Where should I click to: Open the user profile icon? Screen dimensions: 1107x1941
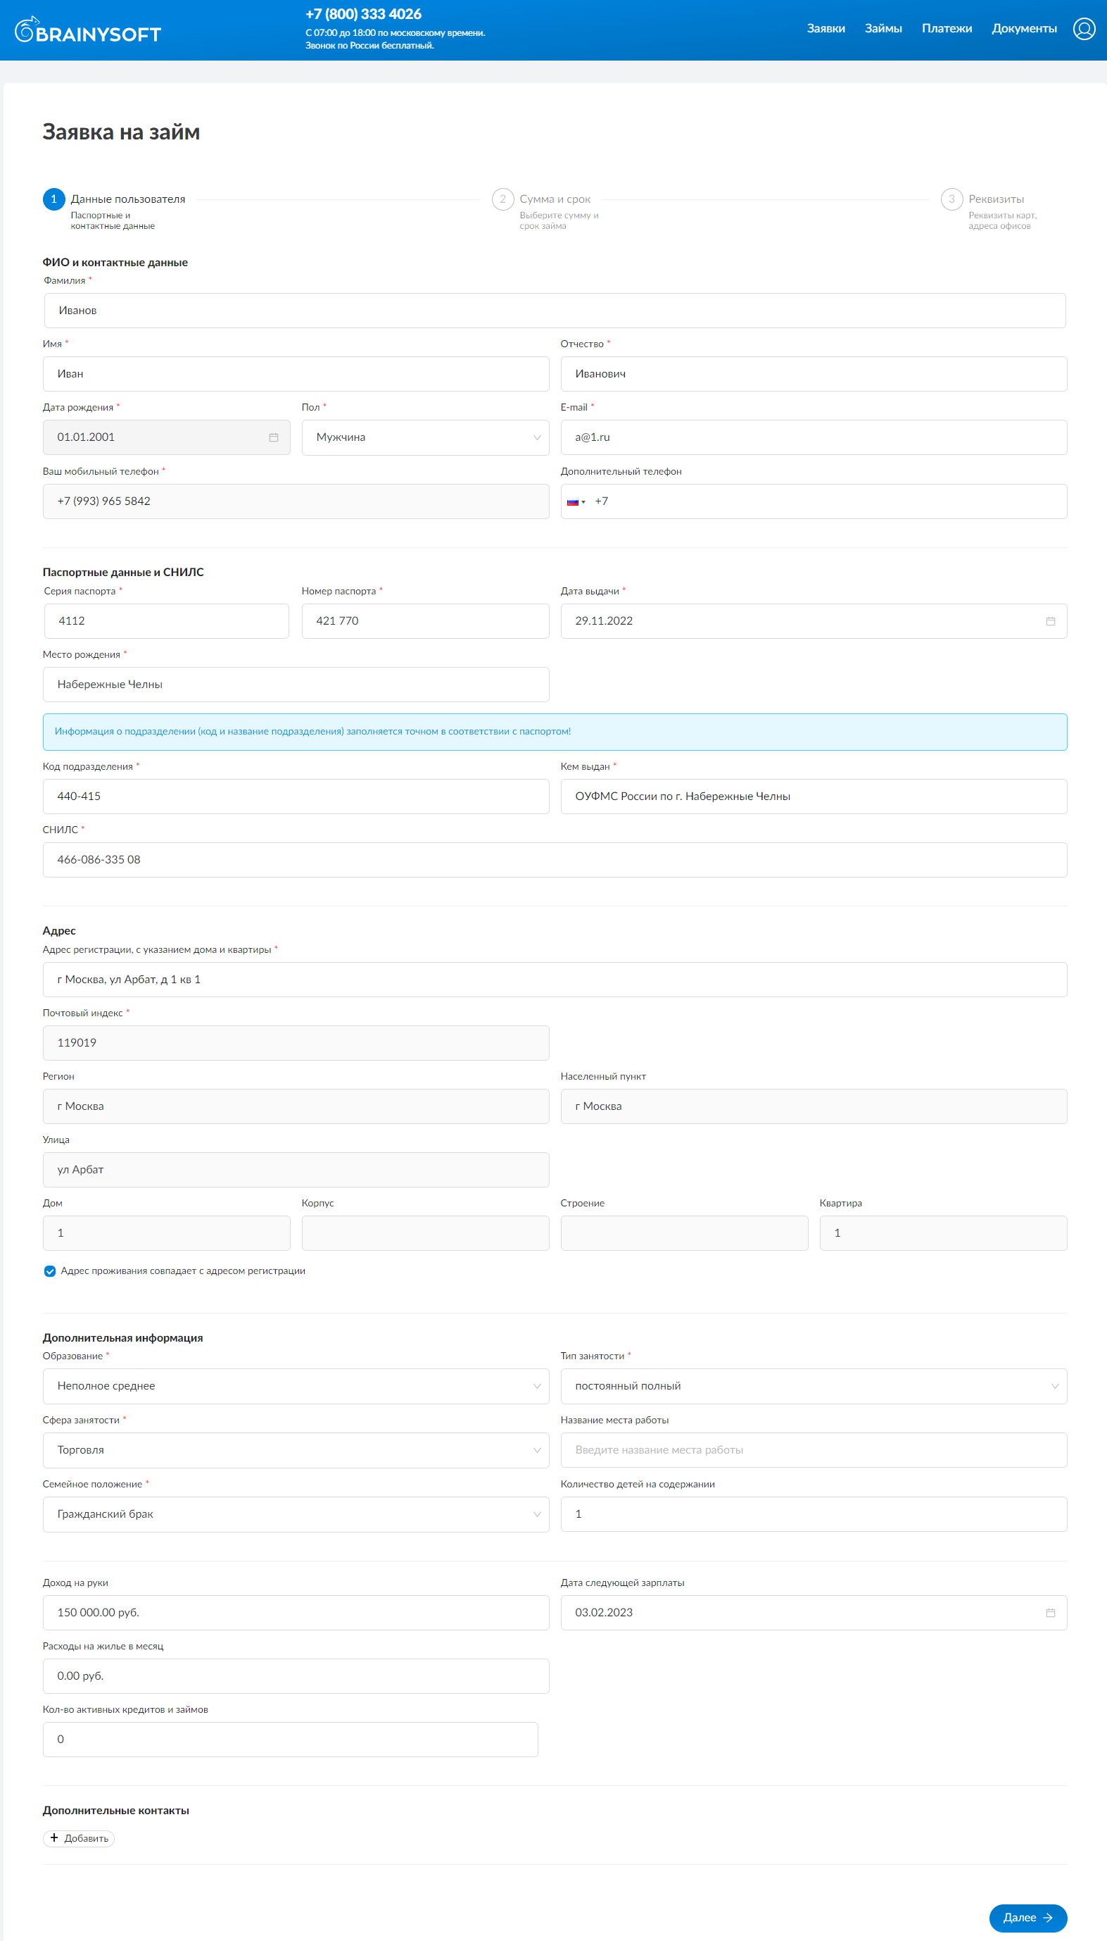click(1084, 29)
